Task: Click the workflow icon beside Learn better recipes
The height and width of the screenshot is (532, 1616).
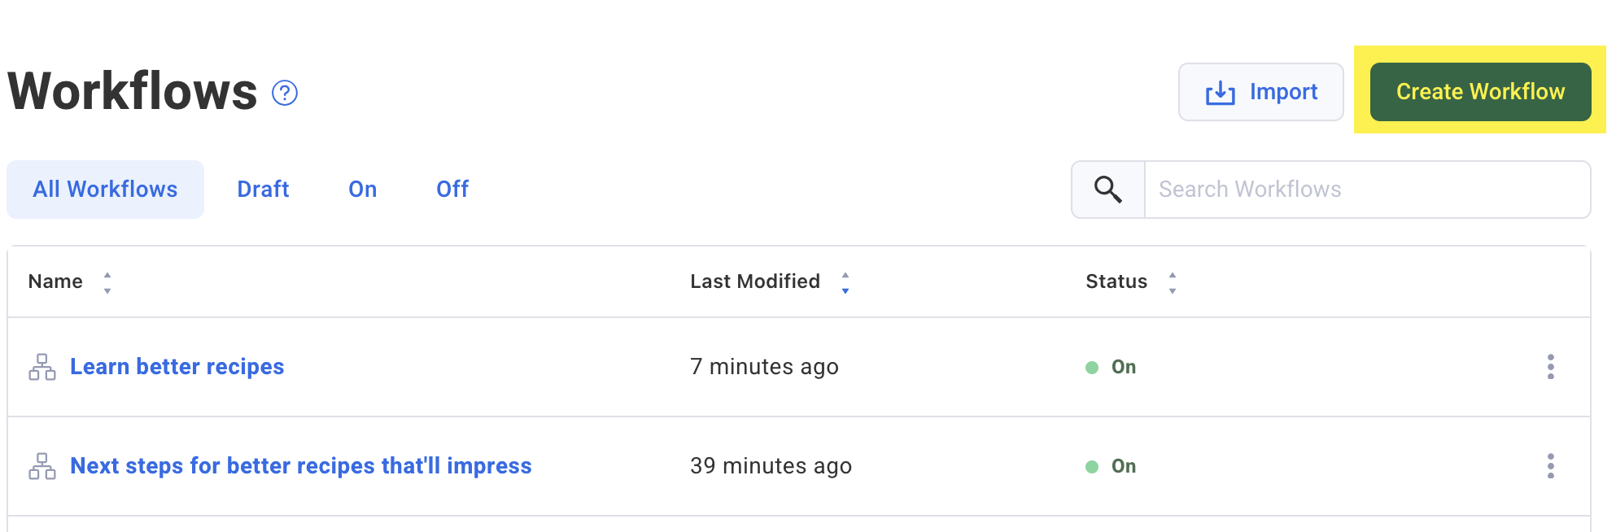Action: click(43, 367)
